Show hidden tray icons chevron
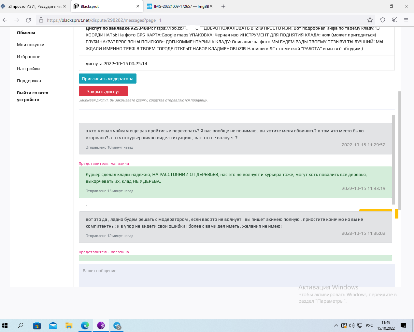The width and height of the screenshot is (414, 332). coord(336,325)
